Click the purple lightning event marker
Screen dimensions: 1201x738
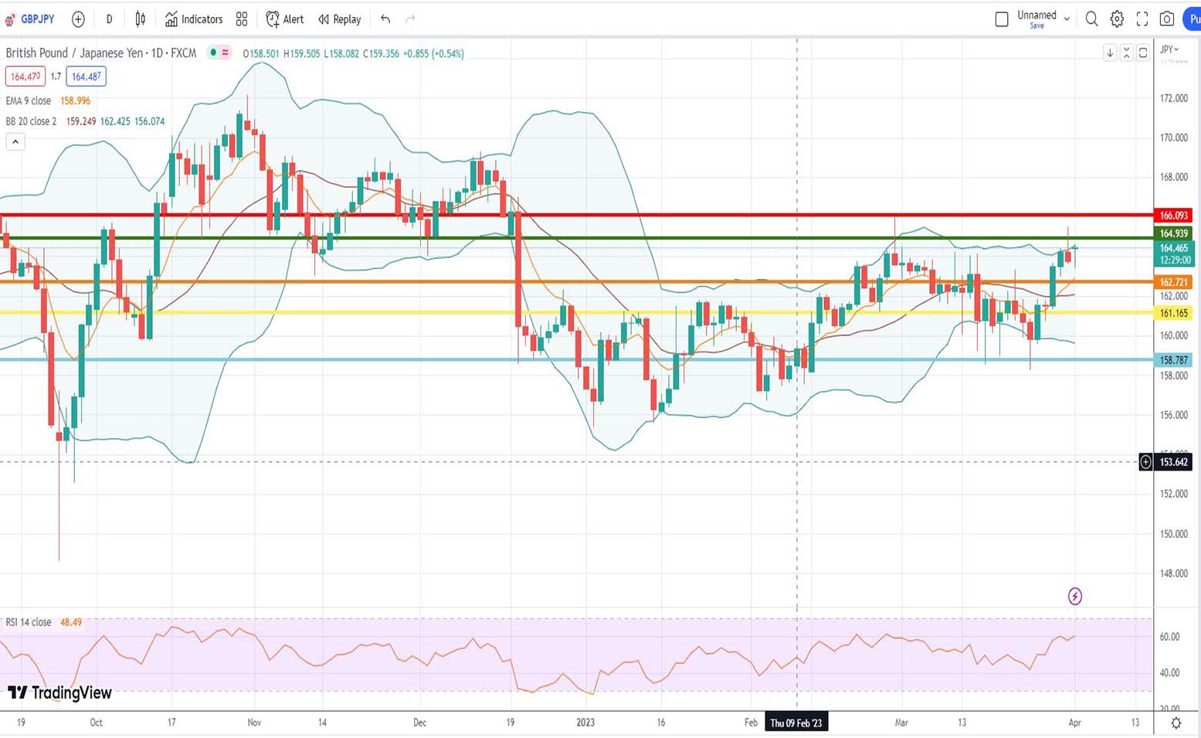tap(1074, 596)
